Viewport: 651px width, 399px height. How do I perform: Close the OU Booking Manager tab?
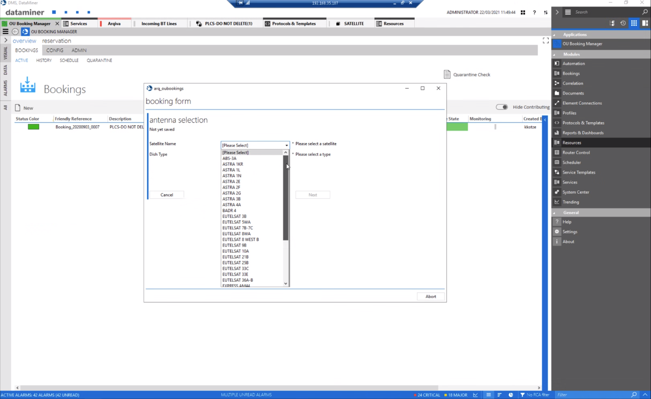pos(57,24)
